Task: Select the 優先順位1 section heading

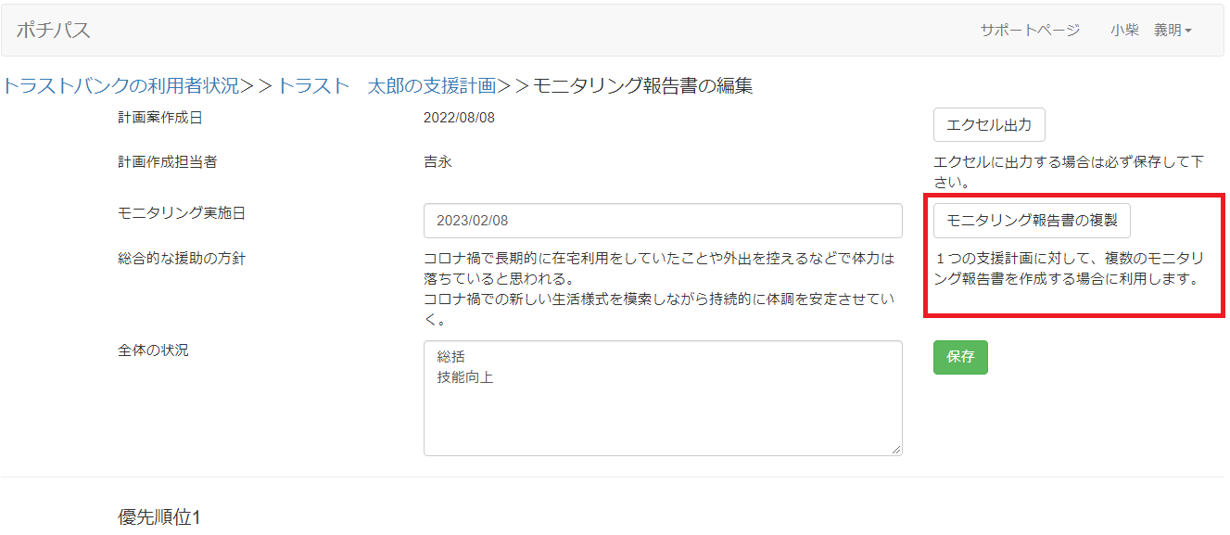Action: (x=159, y=516)
